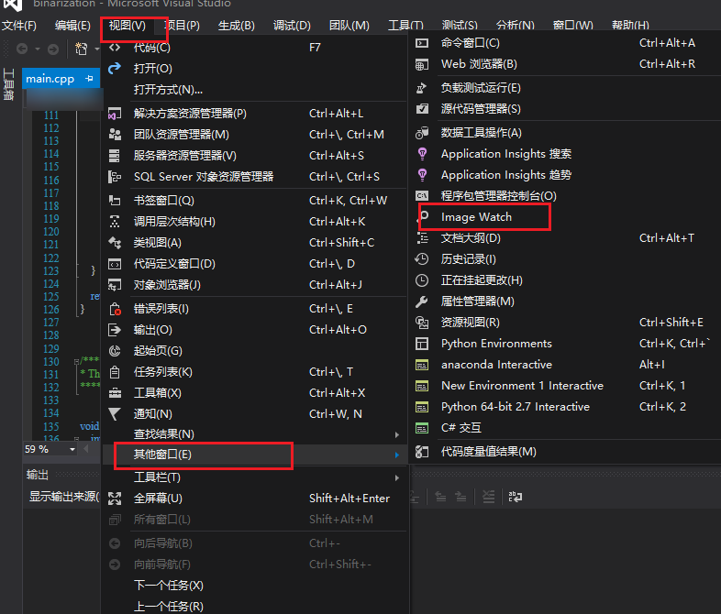The image size is (721, 614).
Task: Click the Command Window (命令窗口) icon
Action: point(422,43)
